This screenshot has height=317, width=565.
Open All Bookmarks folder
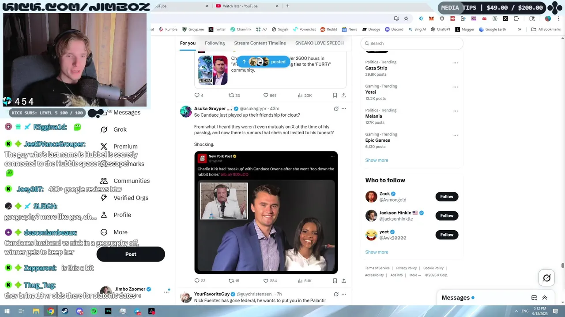click(546, 29)
